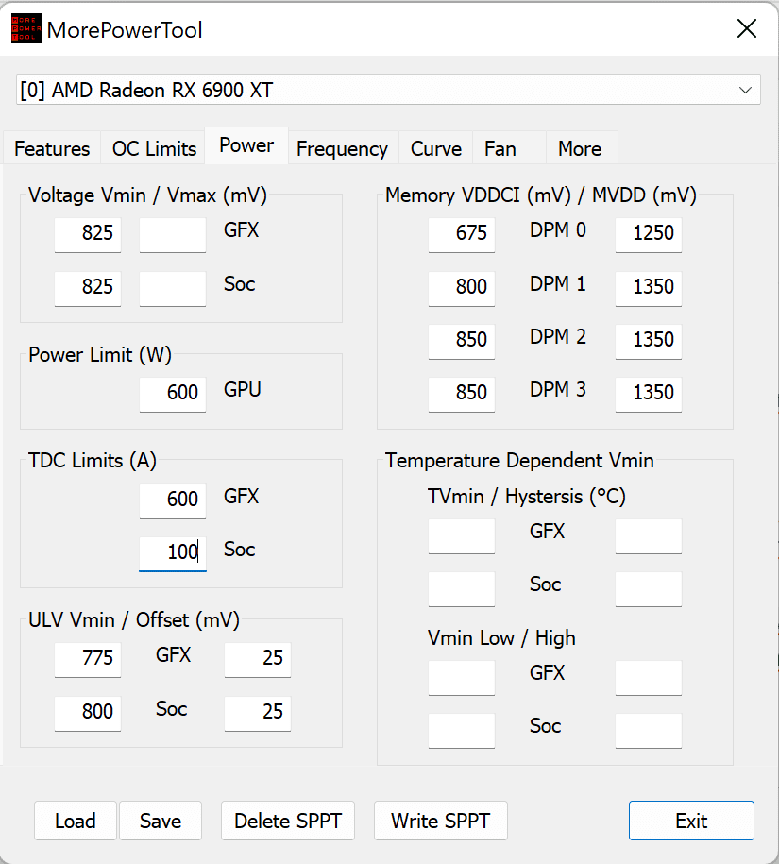Screen dimensions: 779x864
Task: Click the "Temperature Dependent Vmin" group label
Action: pos(519,461)
